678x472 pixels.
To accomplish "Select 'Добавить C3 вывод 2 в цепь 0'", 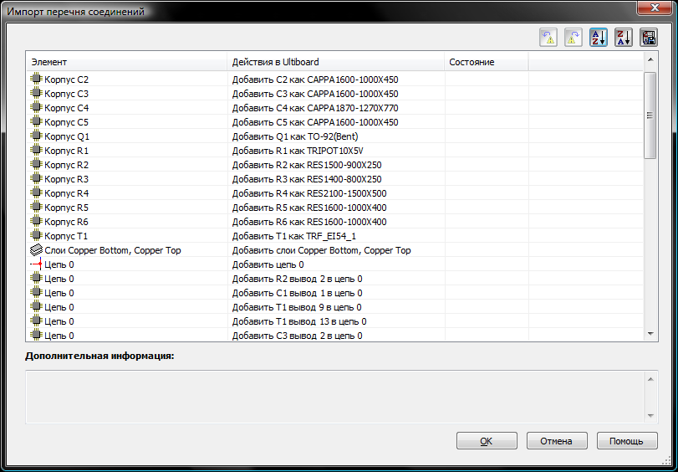I will click(x=297, y=336).
